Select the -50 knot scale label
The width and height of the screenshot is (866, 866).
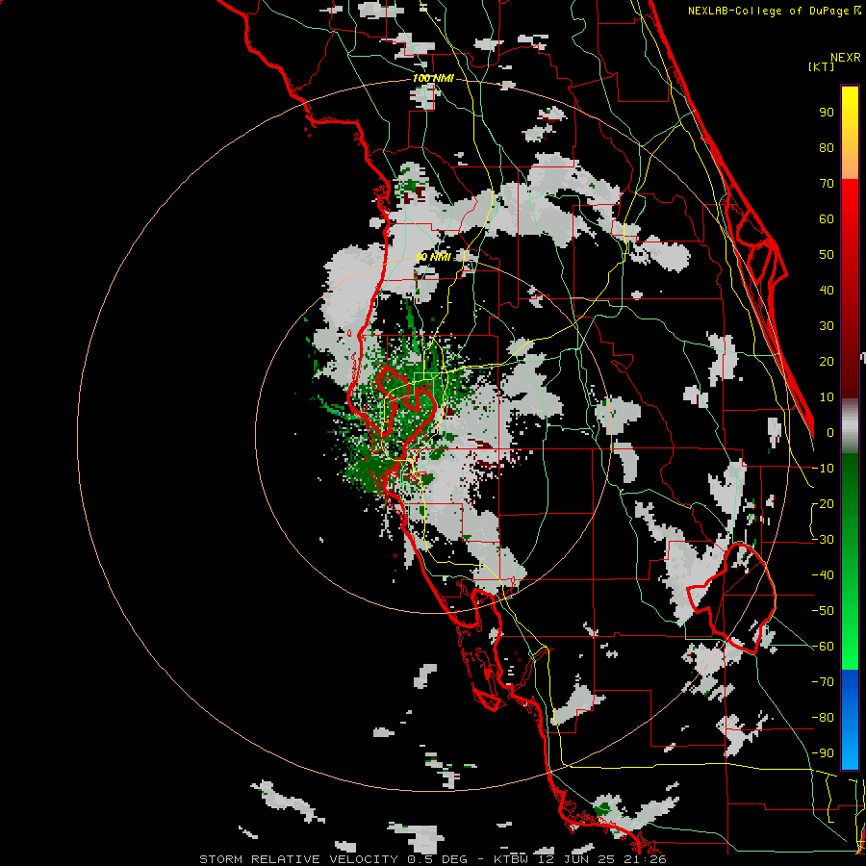pos(823,611)
